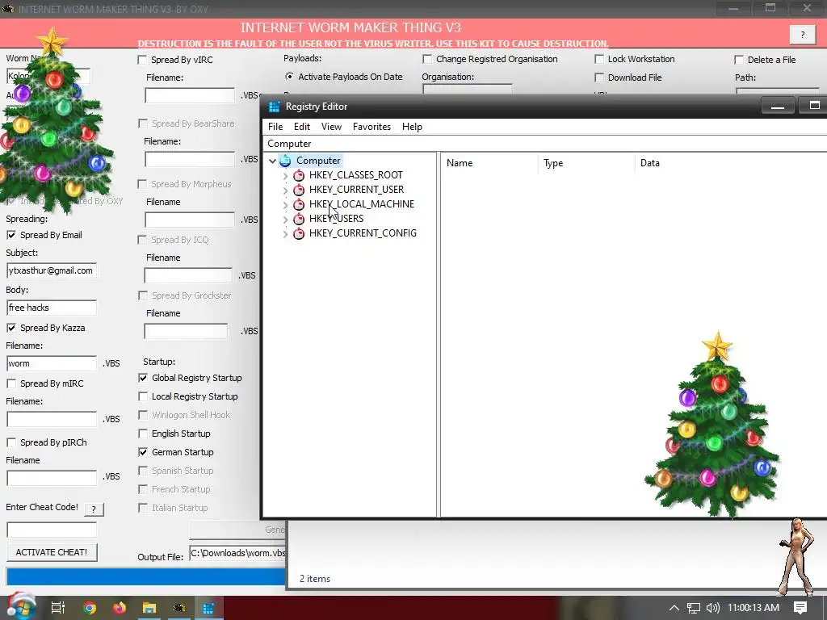Click the HKEY_LOCAL_MACHINE key icon

click(x=299, y=204)
